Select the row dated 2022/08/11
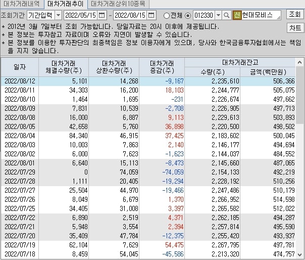This screenshot has width=305, height=260. coord(148,90)
